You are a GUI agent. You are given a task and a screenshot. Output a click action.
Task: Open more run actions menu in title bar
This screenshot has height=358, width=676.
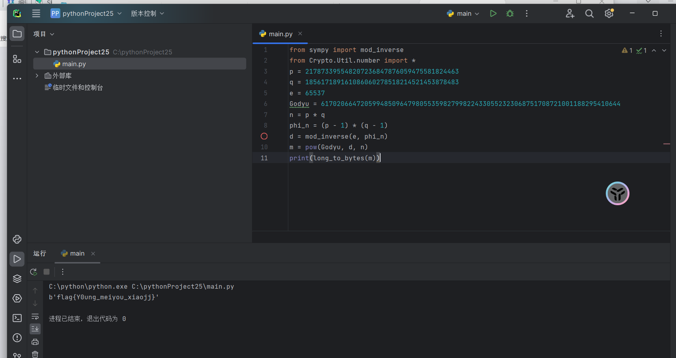pos(527,13)
